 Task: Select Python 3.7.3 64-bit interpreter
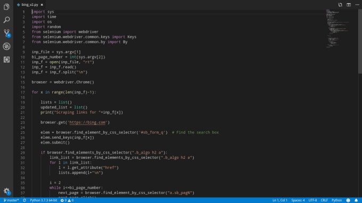coord(44,200)
